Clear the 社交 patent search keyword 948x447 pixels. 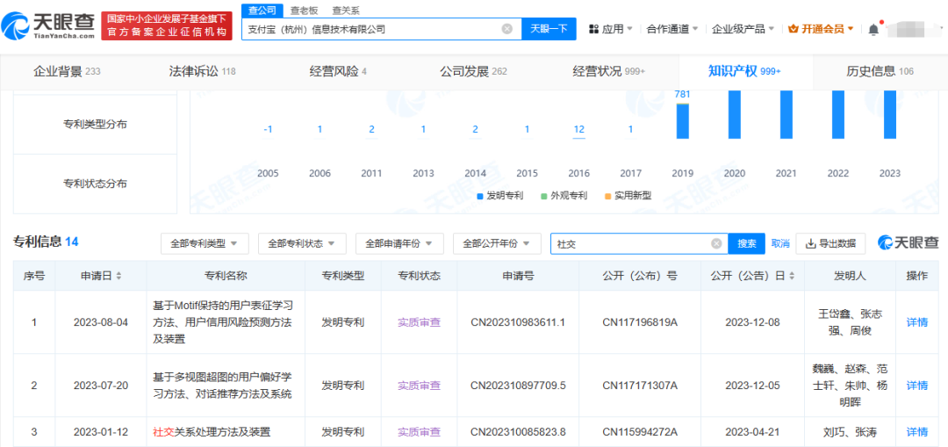tap(716, 244)
